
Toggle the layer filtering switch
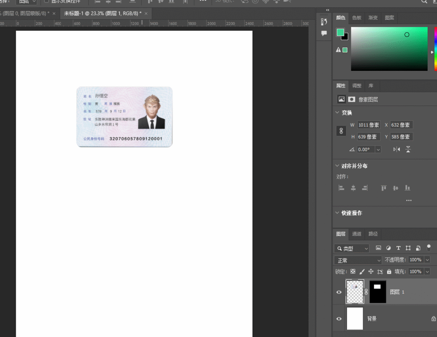pos(428,247)
